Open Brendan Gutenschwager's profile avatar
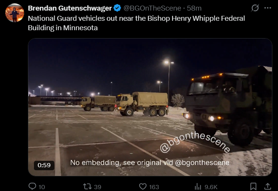278x191 pixels. pos(15,13)
